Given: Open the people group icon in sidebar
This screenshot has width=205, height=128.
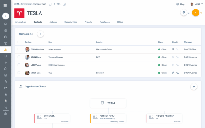Looking at the screenshot, I should click(6, 43).
